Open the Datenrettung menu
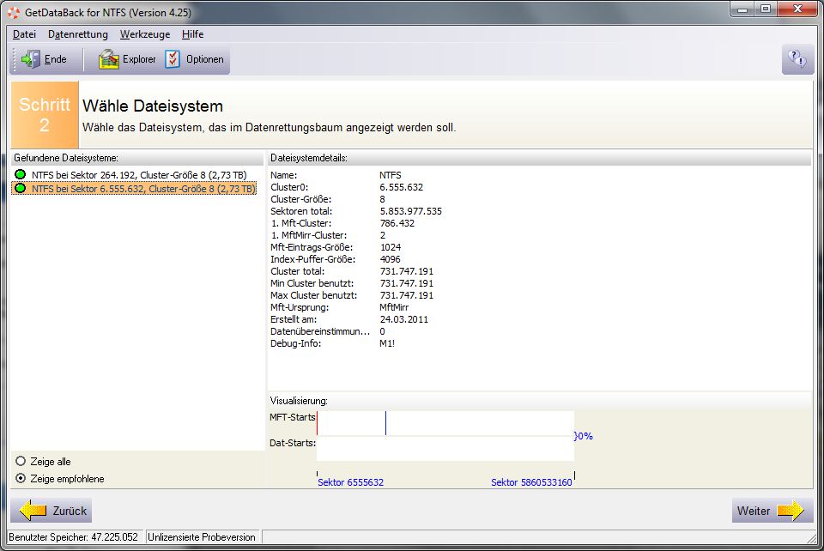 coord(78,34)
